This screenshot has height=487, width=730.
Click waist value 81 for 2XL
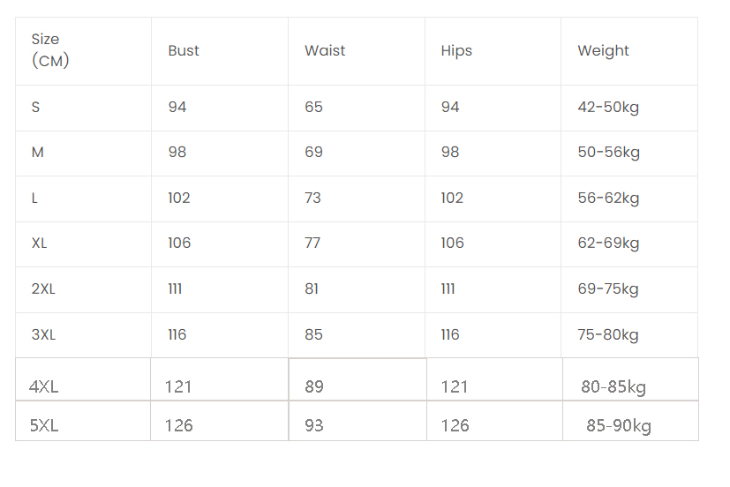click(312, 288)
